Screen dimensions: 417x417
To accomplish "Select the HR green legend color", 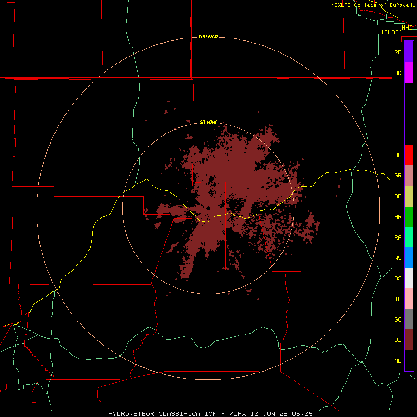I will point(409,217).
